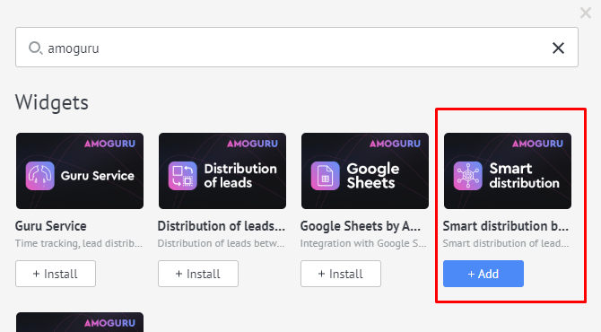Open the Guru Service widget thumbnail

[x=80, y=171]
